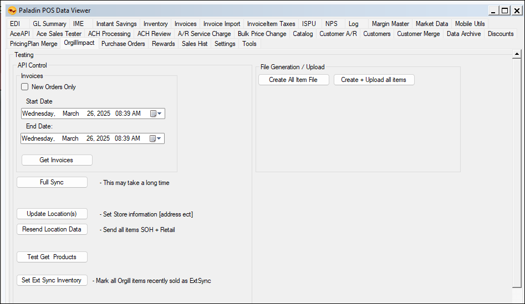Switch to the Catalog tab
525x304 pixels.
click(303, 34)
